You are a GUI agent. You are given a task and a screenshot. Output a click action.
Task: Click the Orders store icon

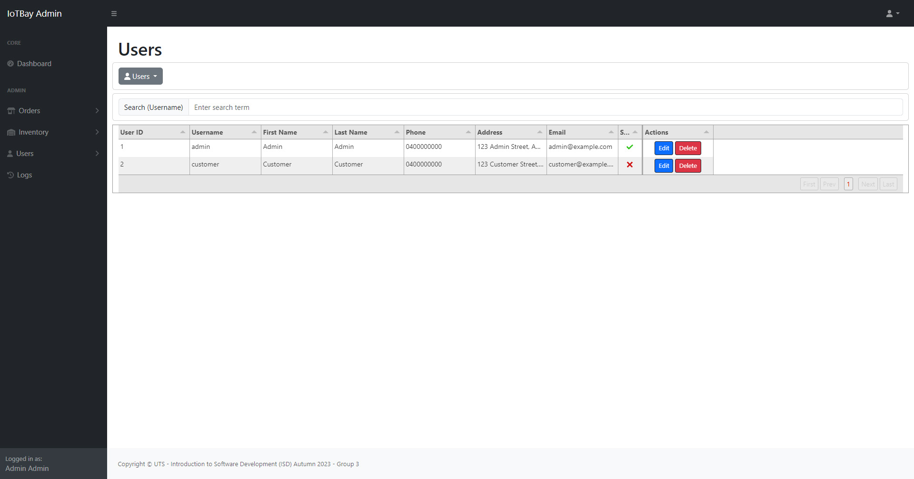tap(11, 111)
